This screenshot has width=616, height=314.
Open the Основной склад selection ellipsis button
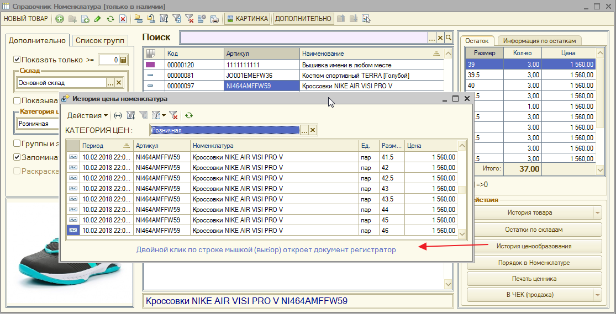pos(110,83)
